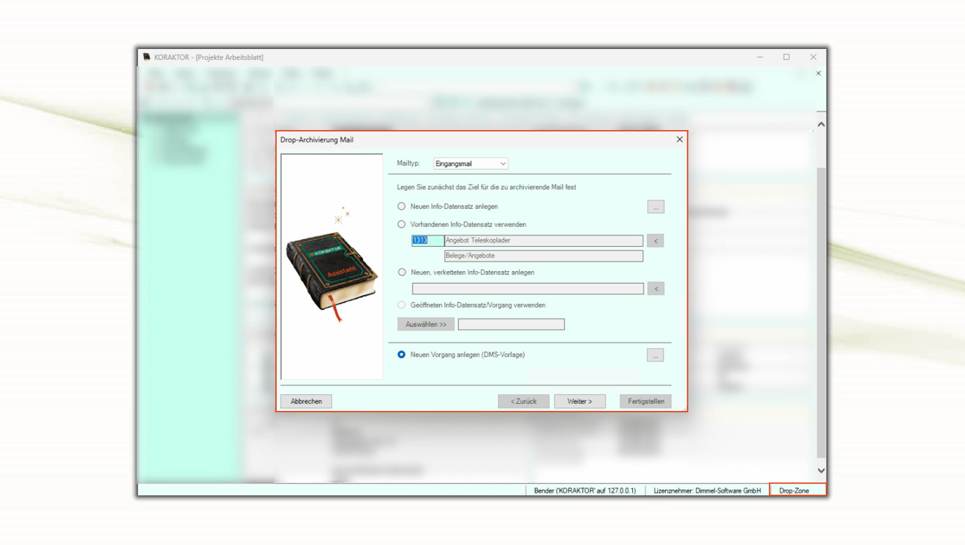The image size is (965, 545).
Task: Click Weiter > to proceed
Action: tap(580, 402)
